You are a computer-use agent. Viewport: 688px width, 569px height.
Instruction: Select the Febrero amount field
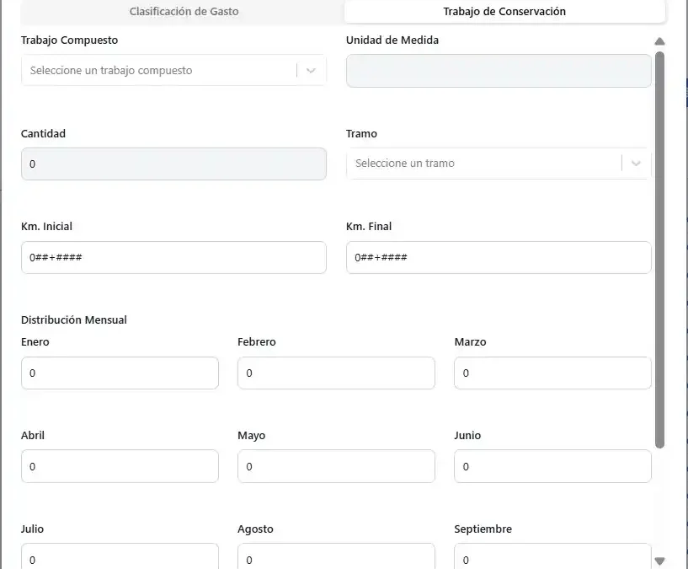pyautogui.click(x=336, y=373)
